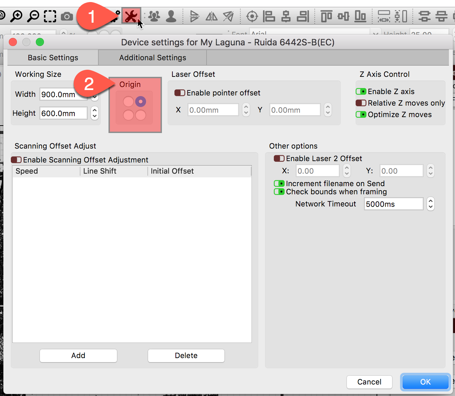The image size is (455, 396).
Task: Click the Network Timeout stepper arrows
Action: pos(431,204)
